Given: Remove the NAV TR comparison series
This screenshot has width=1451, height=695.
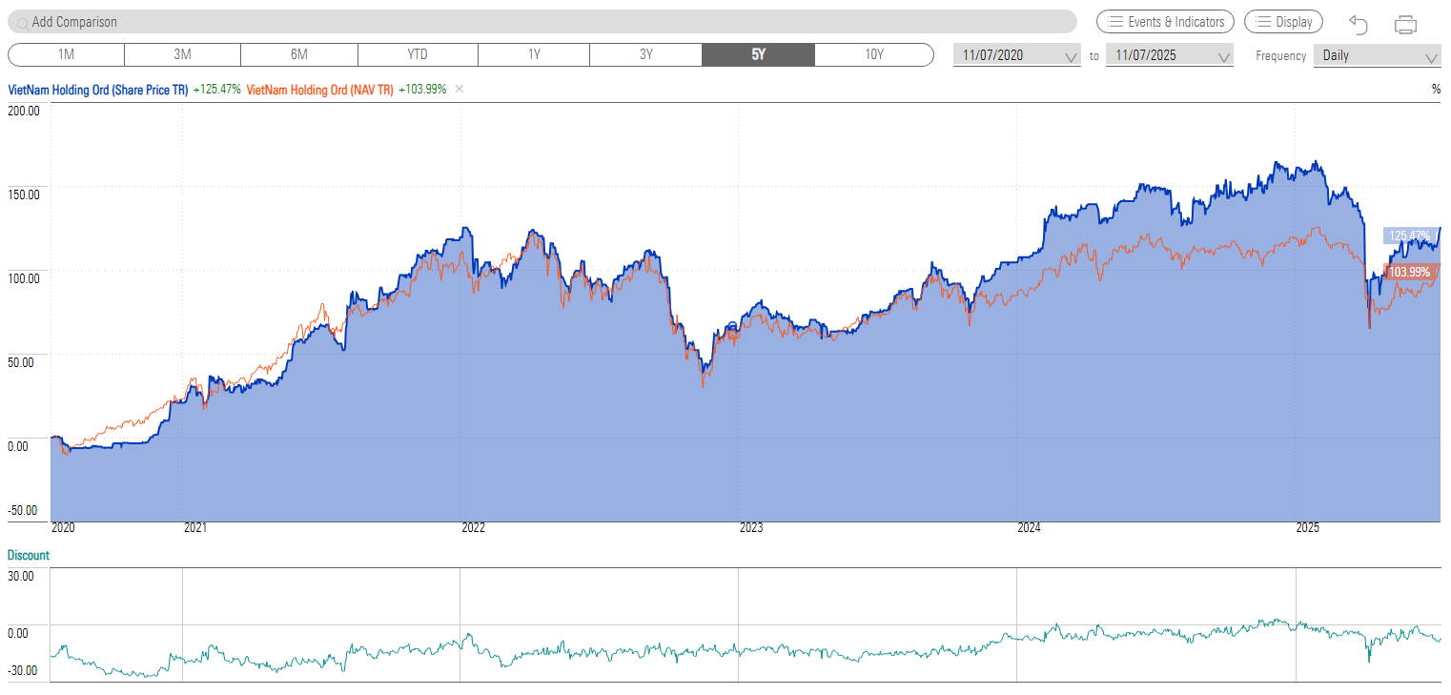Looking at the screenshot, I should [x=459, y=89].
